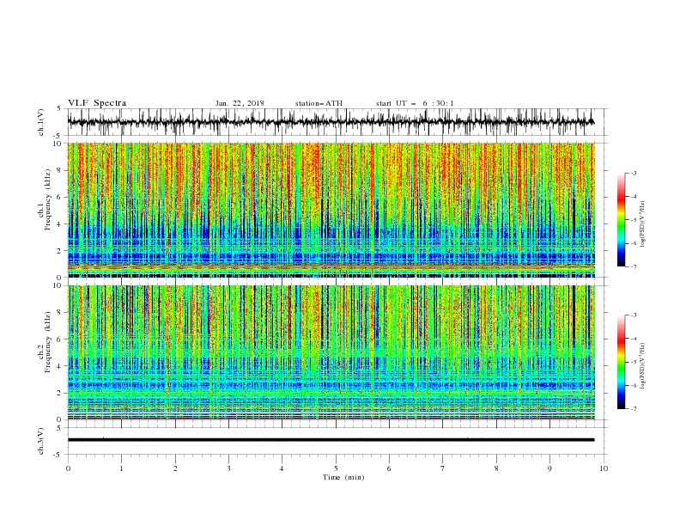Click the "station=ATH" header label
This screenshot has width=680, height=526.
pyautogui.click(x=319, y=103)
